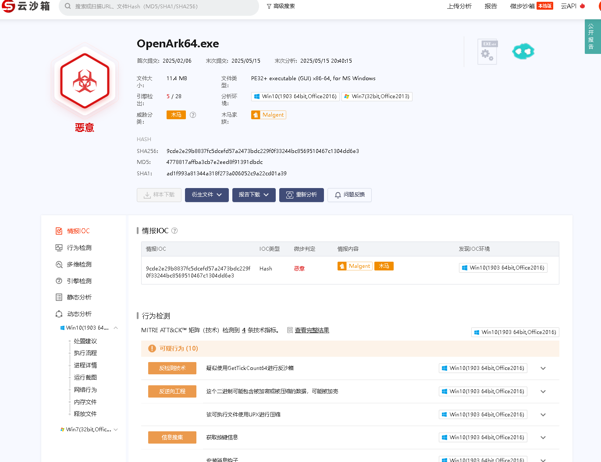Click the flame icon beside 云API
This screenshot has width=601, height=462.
pyautogui.click(x=583, y=6)
